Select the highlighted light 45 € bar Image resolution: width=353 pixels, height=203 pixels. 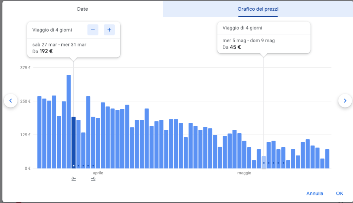264,162
